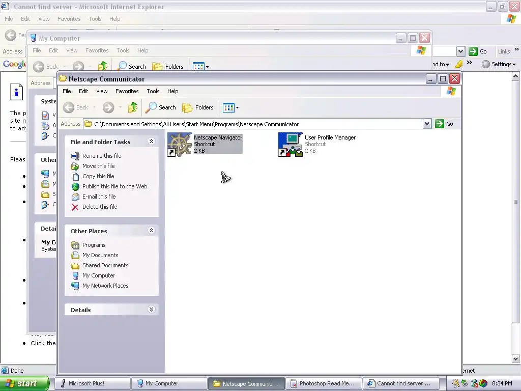Screen dimensions: 521x391
Task: Click the red X delete icon
Action: (75, 207)
